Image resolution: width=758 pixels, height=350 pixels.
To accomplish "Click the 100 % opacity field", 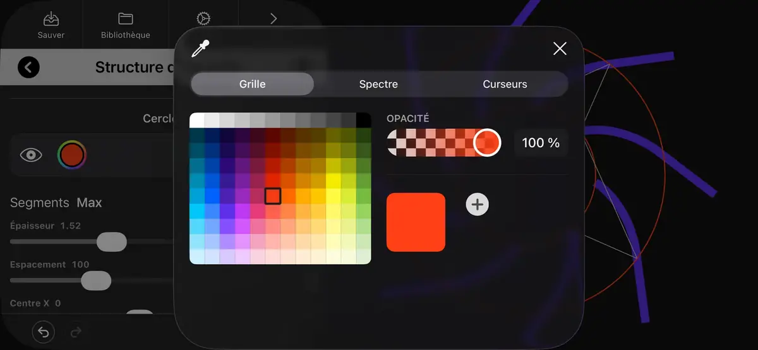I will (x=541, y=143).
